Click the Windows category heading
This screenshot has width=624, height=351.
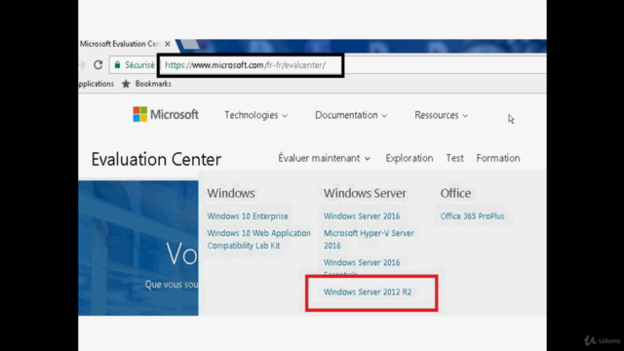(231, 193)
